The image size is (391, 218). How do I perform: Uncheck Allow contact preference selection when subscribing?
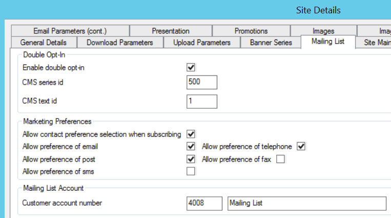click(x=191, y=134)
